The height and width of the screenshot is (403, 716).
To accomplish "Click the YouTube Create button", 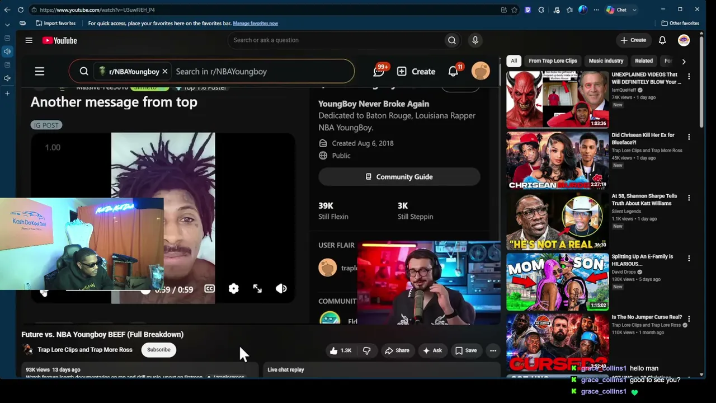I will [633, 40].
